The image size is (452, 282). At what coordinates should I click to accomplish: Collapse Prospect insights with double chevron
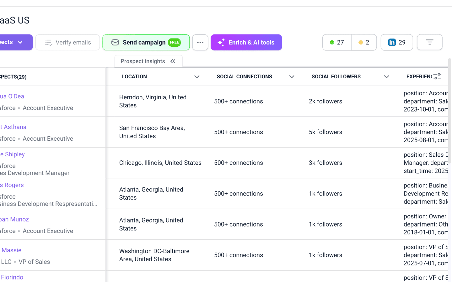point(173,61)
